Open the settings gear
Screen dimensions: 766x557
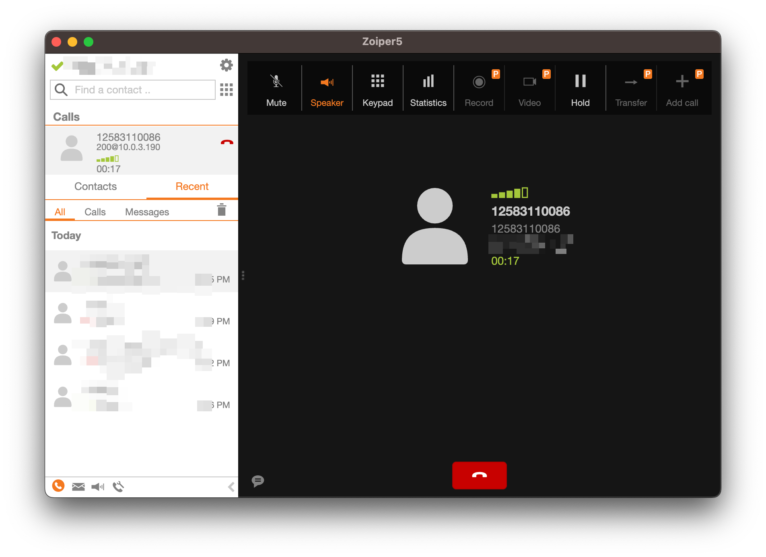[226, 65]
